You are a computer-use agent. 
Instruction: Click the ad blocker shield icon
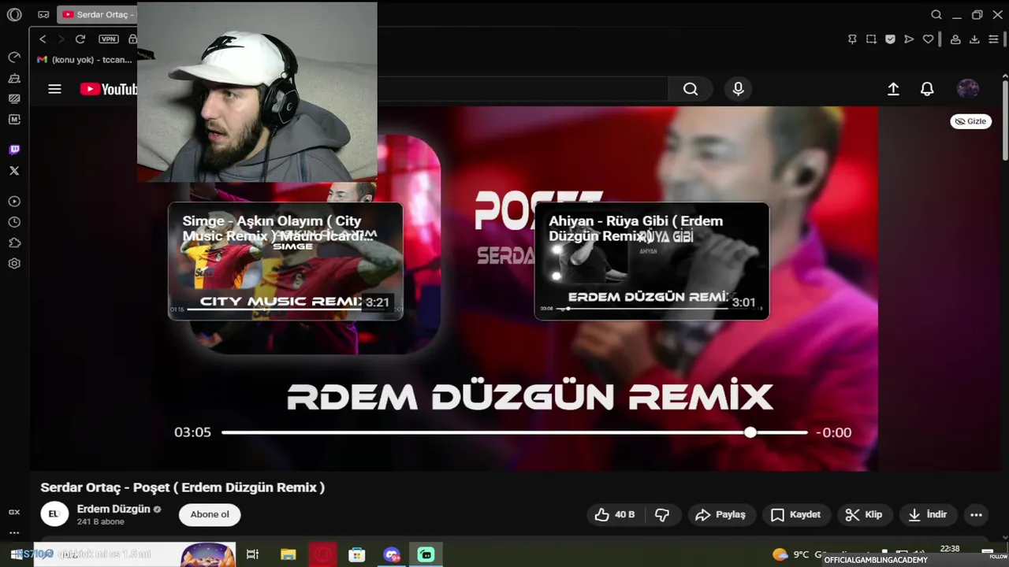pyautogui.click(x=890, y=39)
